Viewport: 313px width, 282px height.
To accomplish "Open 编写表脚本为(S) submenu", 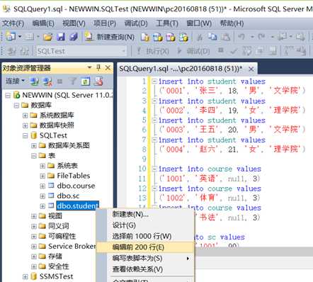I will [145, 258].
